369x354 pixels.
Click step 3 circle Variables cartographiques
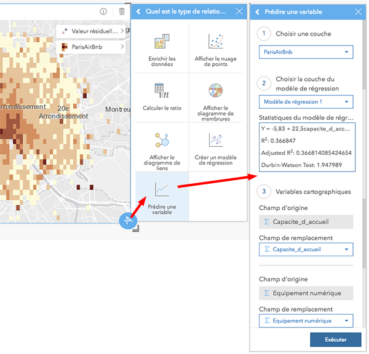264,191
